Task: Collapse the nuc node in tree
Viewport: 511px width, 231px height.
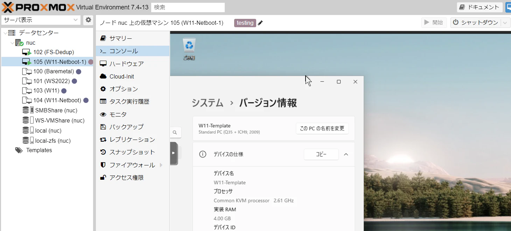Action: 13,43
